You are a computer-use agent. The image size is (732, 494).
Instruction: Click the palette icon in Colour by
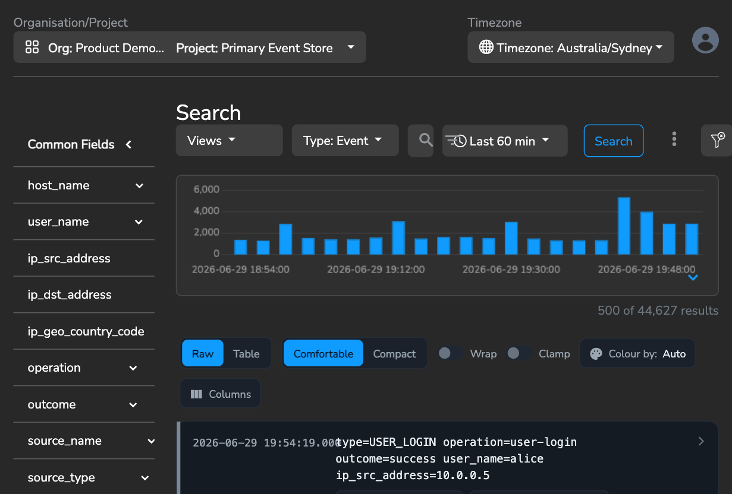point(596,354)
